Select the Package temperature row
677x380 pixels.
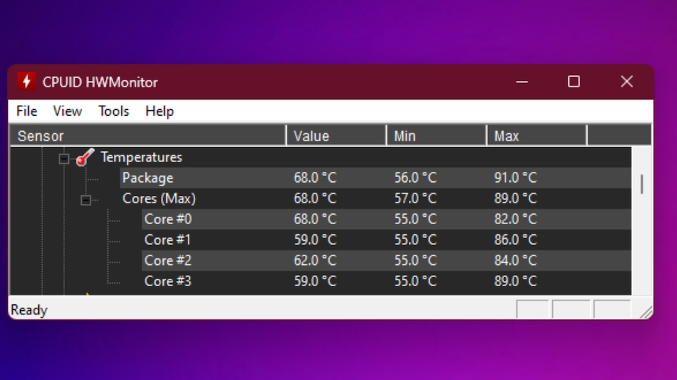pos(147,178)
